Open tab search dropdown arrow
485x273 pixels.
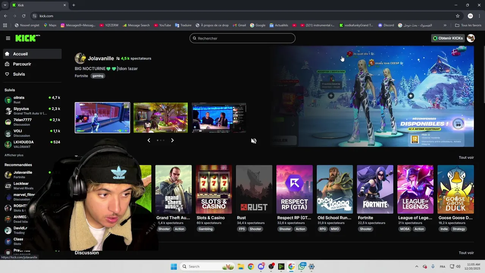click(5, 5)
